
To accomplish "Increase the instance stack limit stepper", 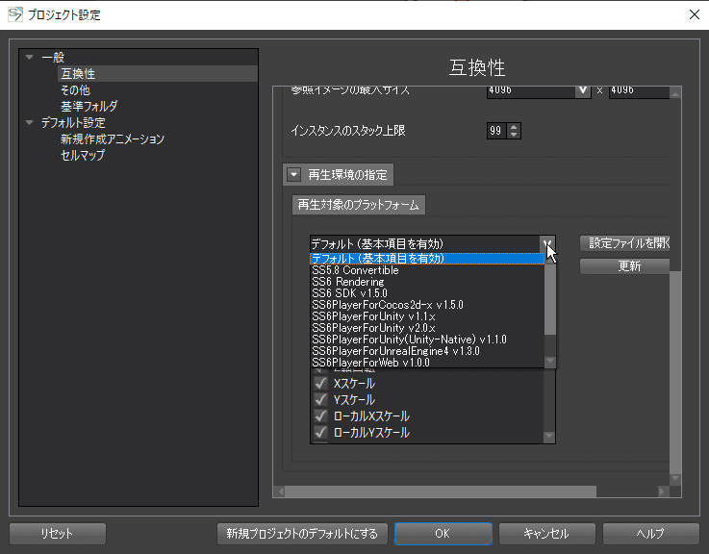I will pos(514,127).
